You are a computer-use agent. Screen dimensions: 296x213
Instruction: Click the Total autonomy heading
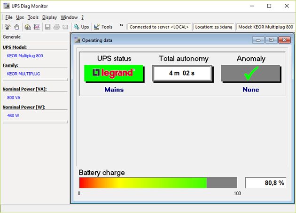pos(184,59)
